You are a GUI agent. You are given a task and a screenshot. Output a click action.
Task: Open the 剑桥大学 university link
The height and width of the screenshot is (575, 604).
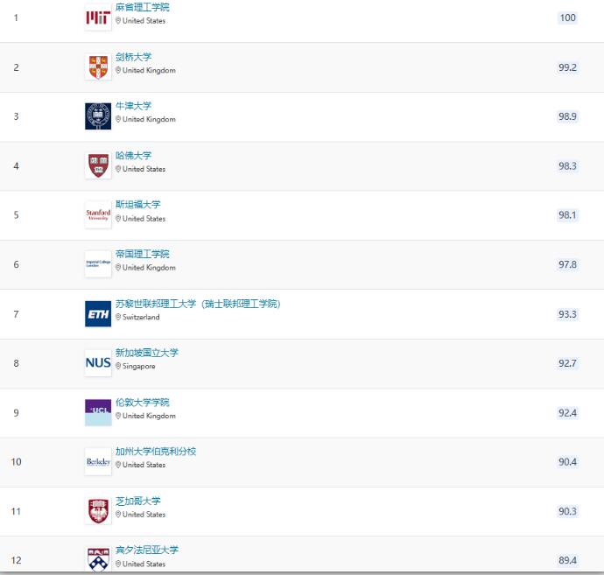133,57
